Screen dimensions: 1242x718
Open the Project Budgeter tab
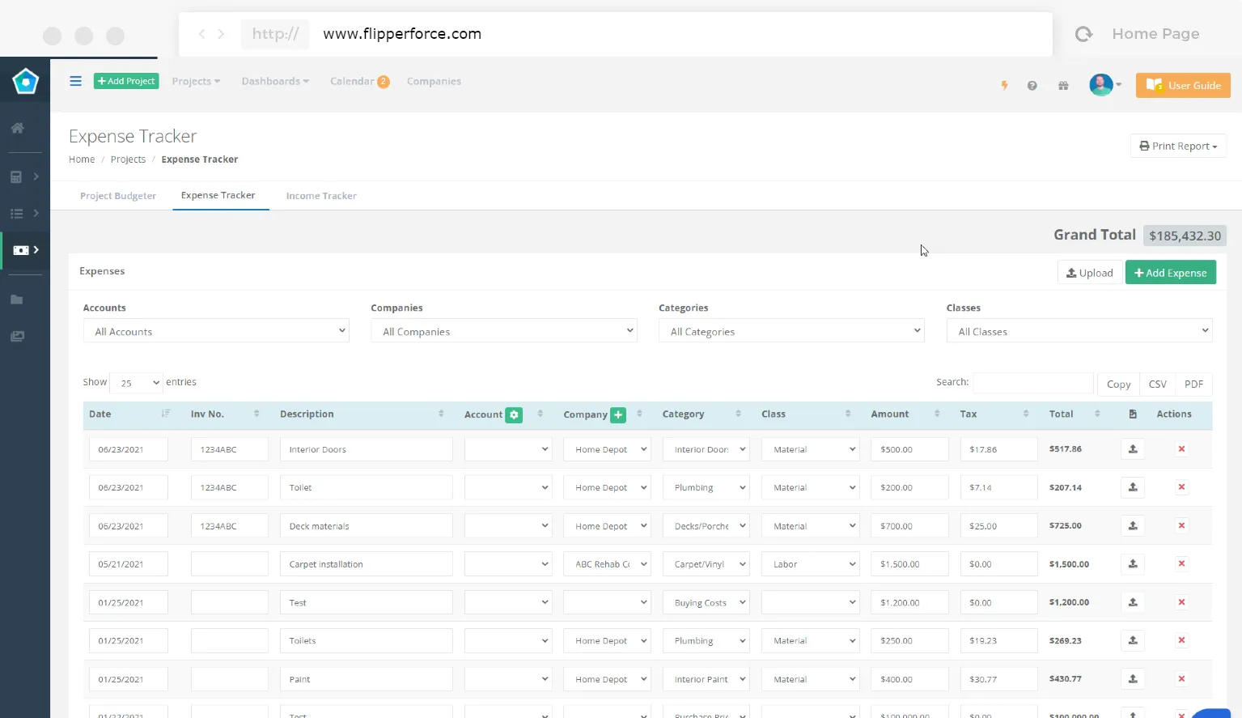tap(118, 196)
